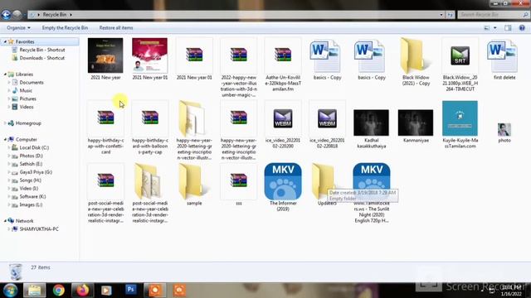Expand the Documents library node
The height and width of the screenshot is (298, 531).
coord(9,82)
